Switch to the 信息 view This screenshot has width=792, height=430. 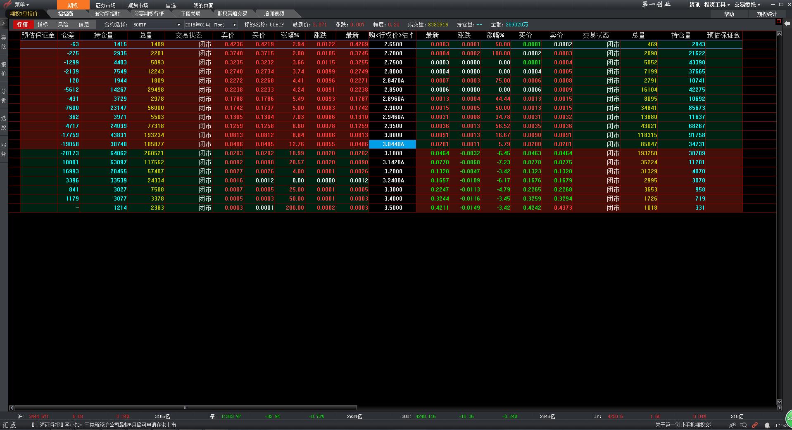point(84,25)
